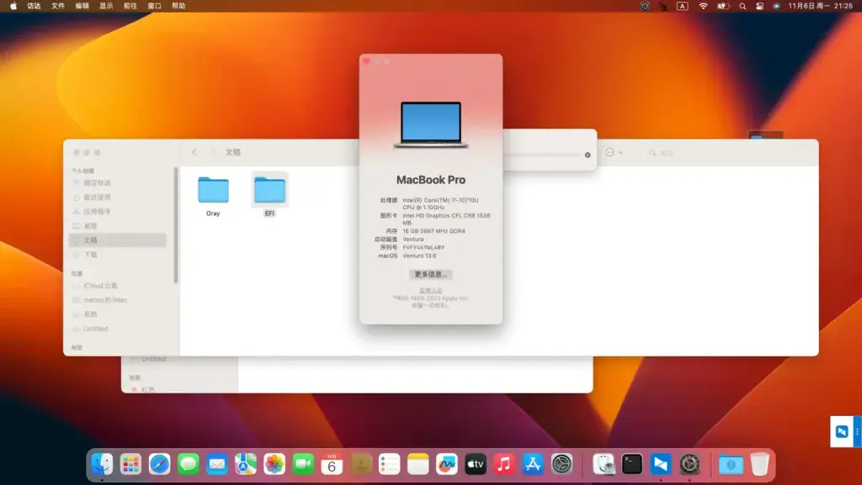The width and height of the screenshot is (862, 485).
Task: Open App Store from the Dock
Action: 533,465
